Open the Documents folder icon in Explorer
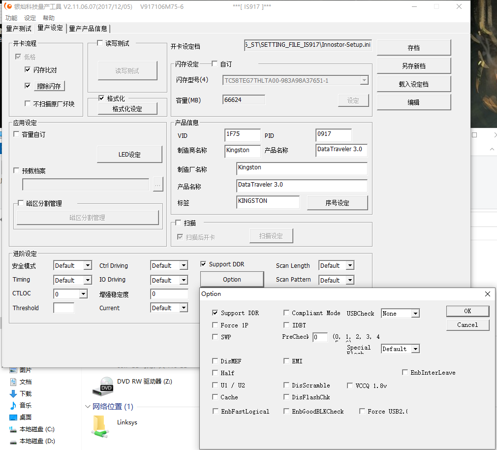 pyautogui.click(x=13, y=382)
